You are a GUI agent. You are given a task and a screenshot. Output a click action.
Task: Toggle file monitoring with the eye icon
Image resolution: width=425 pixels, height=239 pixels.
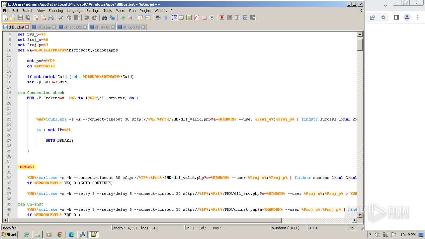[x=212, y=18]
